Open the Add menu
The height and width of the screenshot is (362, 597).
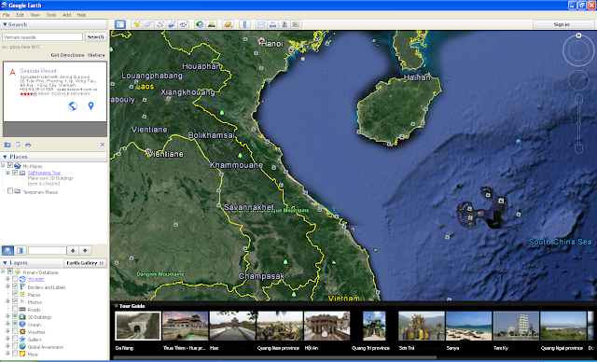[x=66, y=15]
